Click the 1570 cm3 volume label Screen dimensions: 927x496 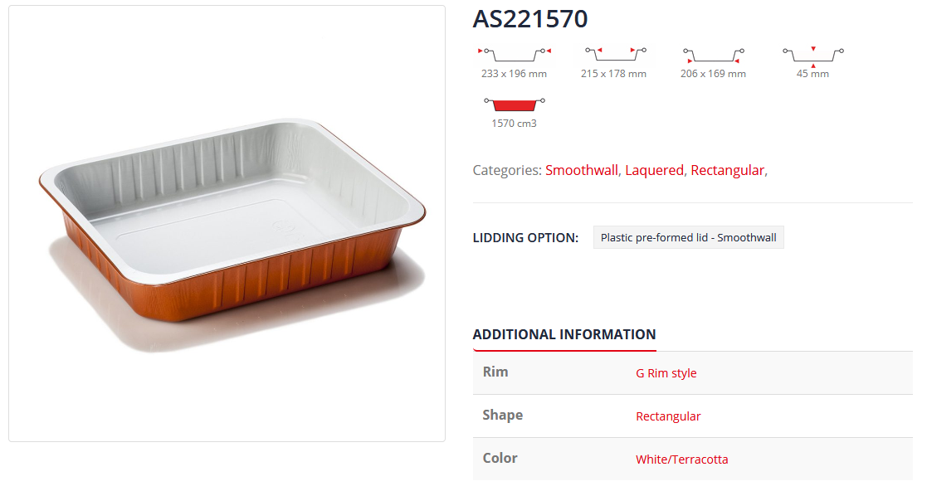pyautogui.click(x=514, y=124)
